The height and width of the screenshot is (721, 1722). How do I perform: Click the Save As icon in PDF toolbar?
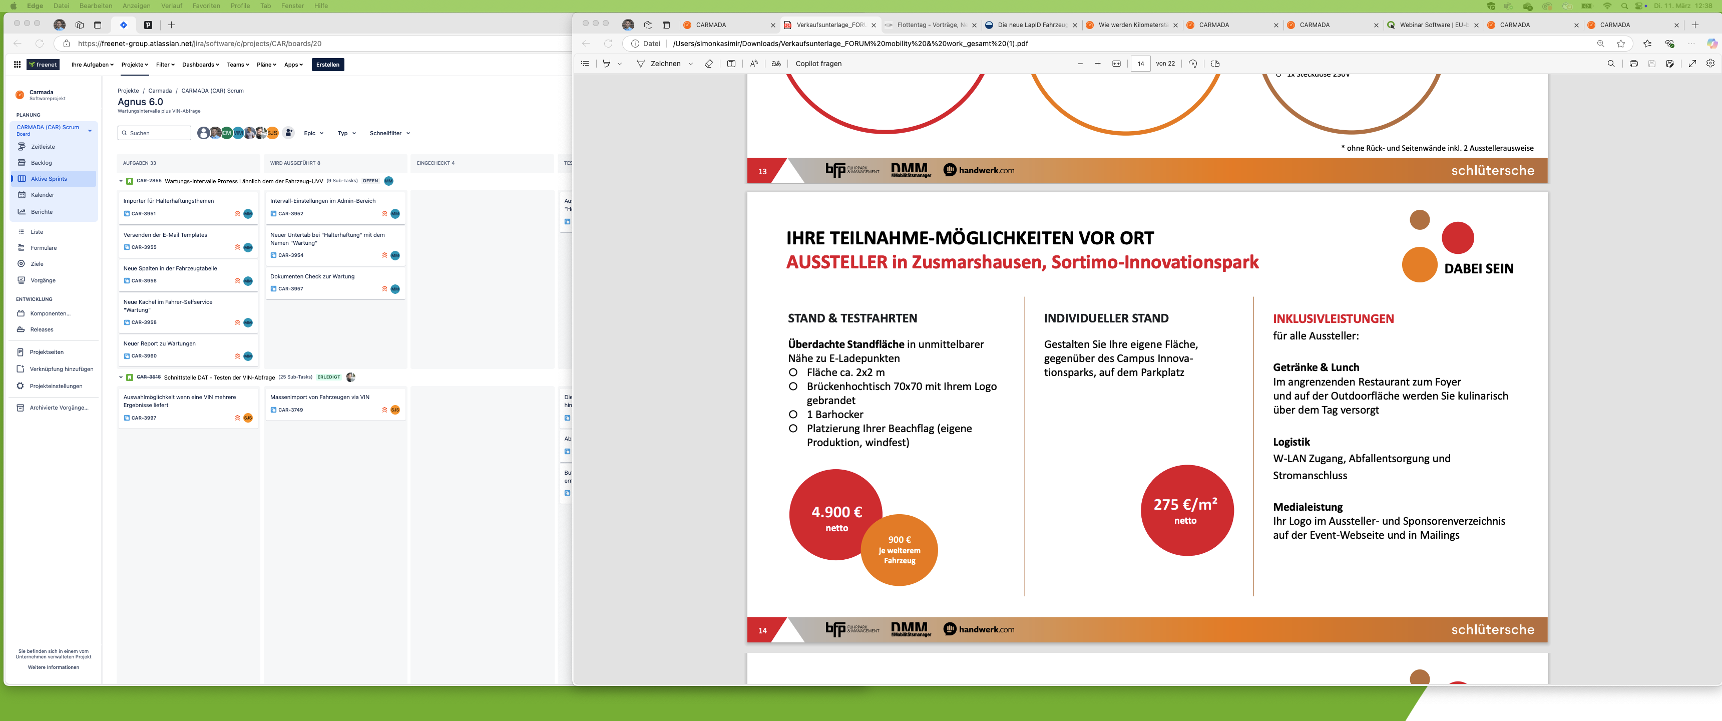[x=1670, y=64]
